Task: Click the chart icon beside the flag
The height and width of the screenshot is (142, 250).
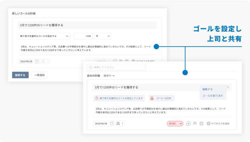Action: (201, 123)
